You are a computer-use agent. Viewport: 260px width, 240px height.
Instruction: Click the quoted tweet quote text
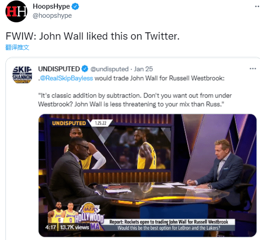click(135, 100)
